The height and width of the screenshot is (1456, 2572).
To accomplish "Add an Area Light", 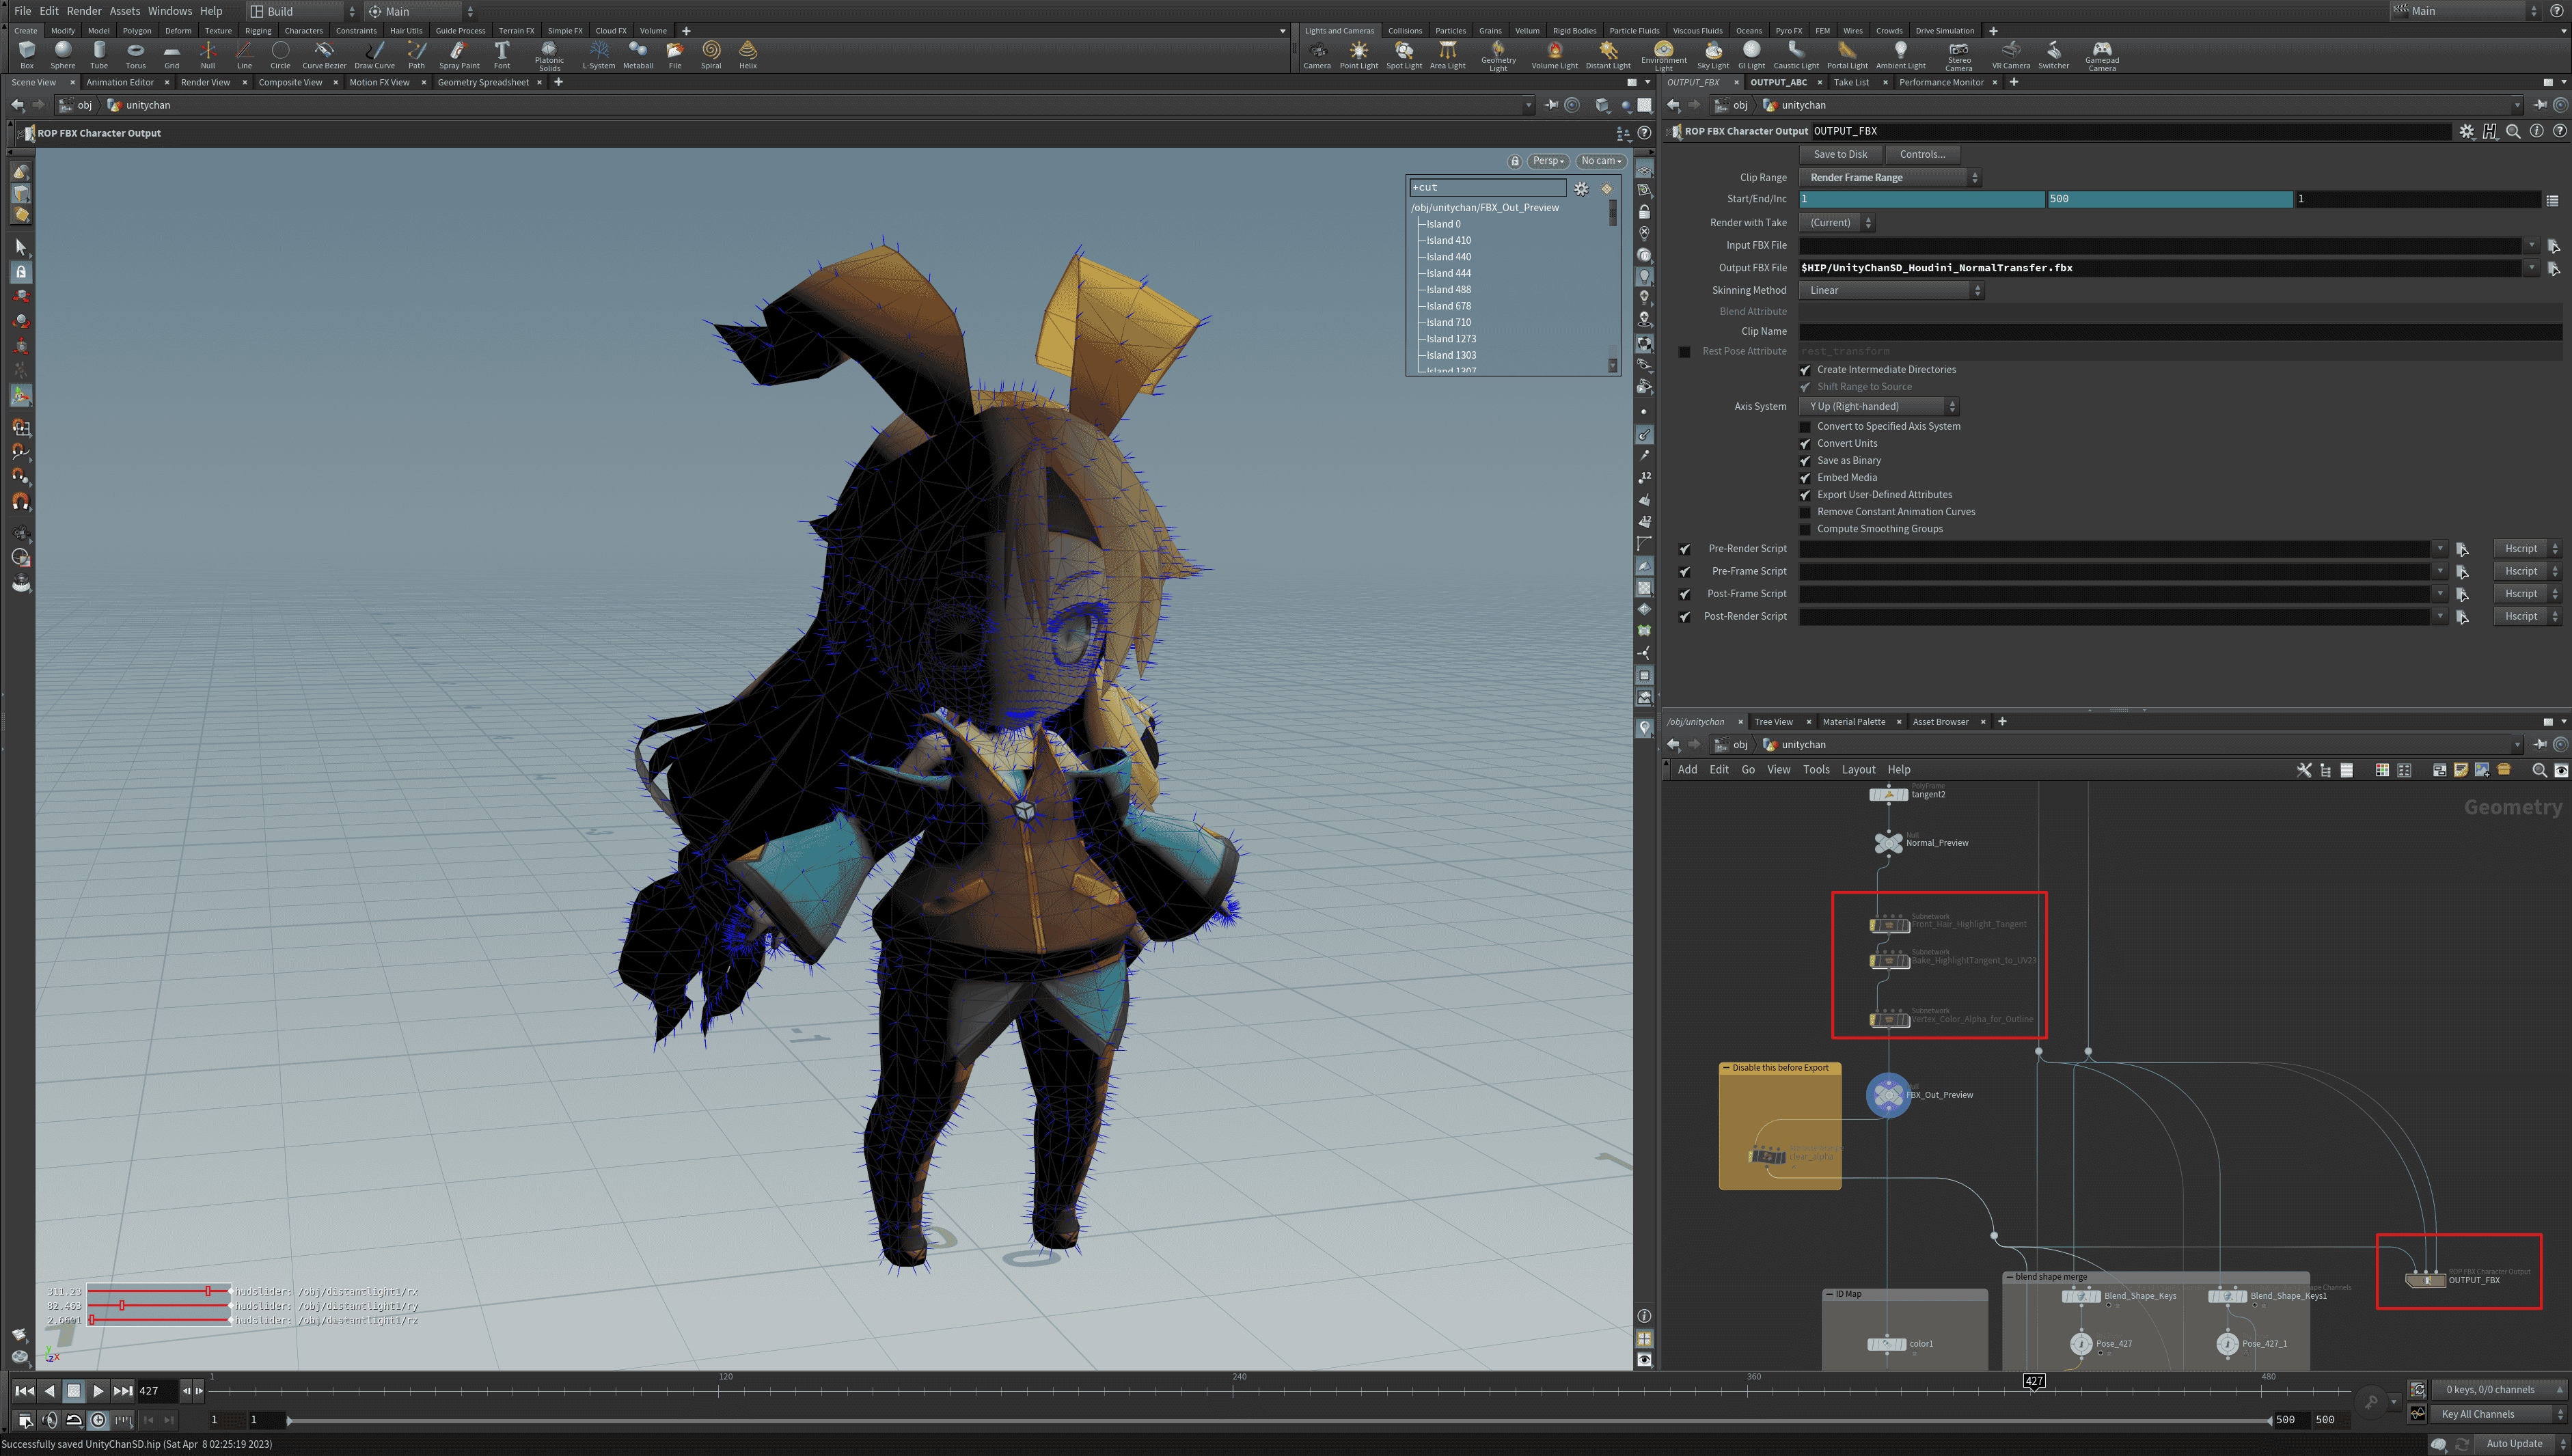I will click(1447, 55).
